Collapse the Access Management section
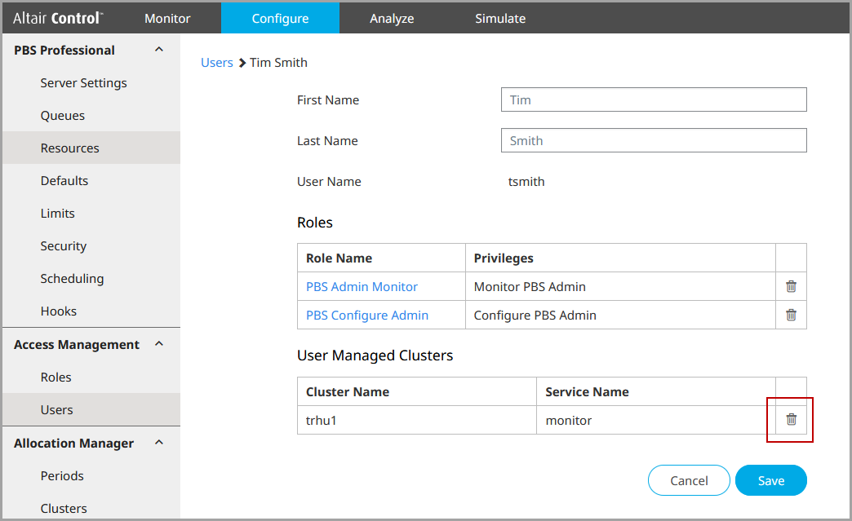Viewport: 852px width, 521px height. point(159,344)
